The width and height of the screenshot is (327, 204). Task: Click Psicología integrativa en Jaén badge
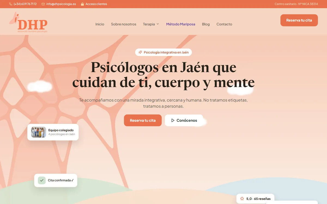pos(163,52)
